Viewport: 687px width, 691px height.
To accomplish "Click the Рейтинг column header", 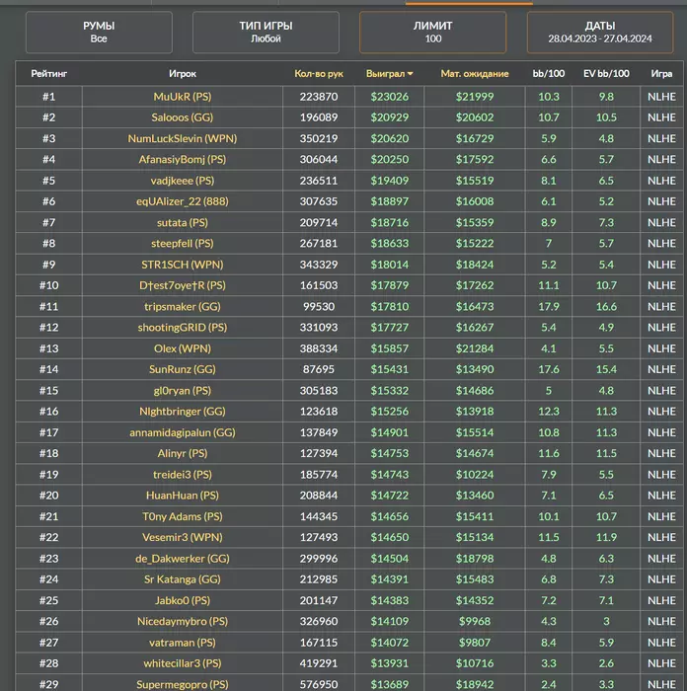I will (49, 74).
